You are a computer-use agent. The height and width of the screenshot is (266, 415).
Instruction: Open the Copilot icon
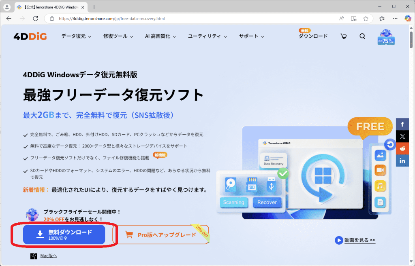408,19
